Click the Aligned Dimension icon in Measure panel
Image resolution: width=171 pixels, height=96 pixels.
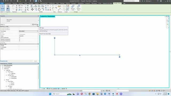[59, 6]
